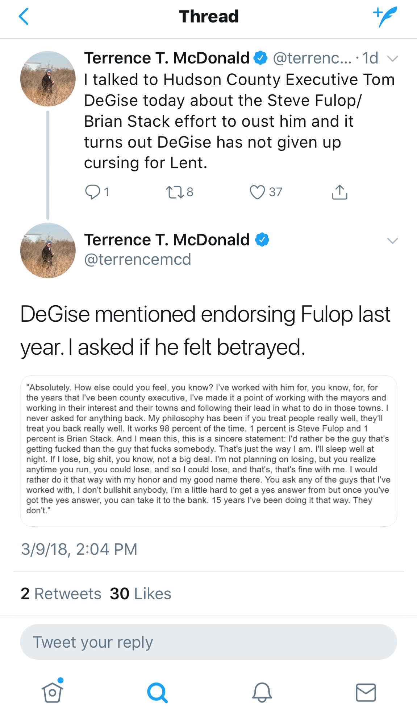
Task: Open Terrence T. McDonald name on first tweet
Action: (167, 58)
